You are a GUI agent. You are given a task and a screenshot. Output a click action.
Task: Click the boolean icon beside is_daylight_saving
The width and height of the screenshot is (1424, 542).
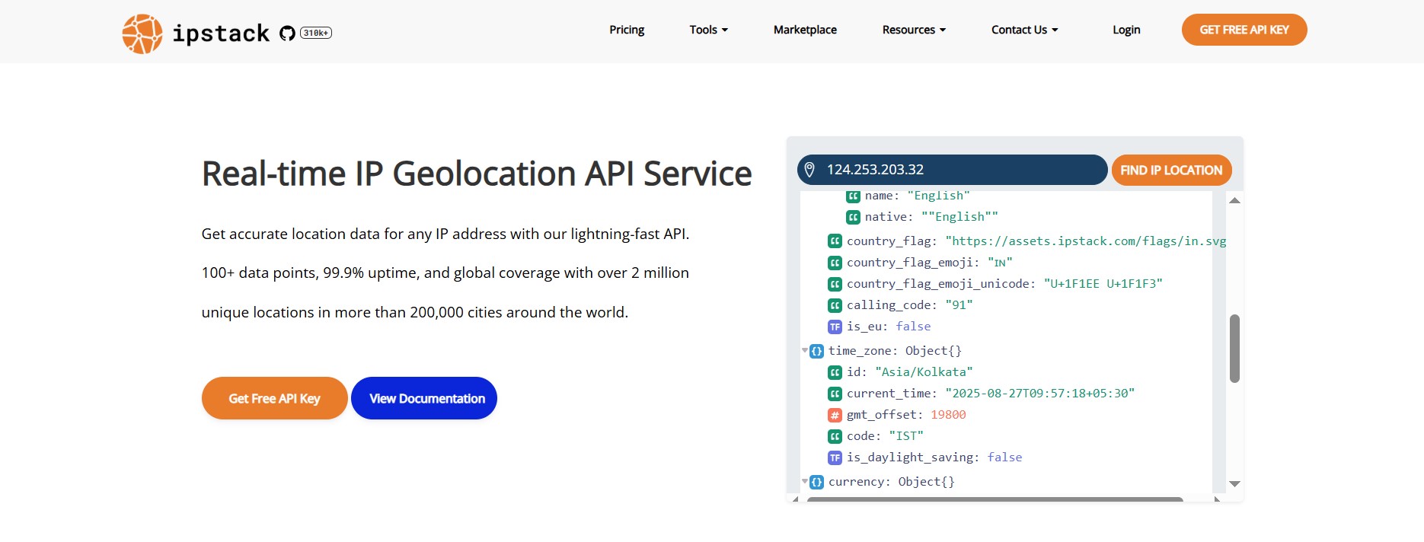835,458
